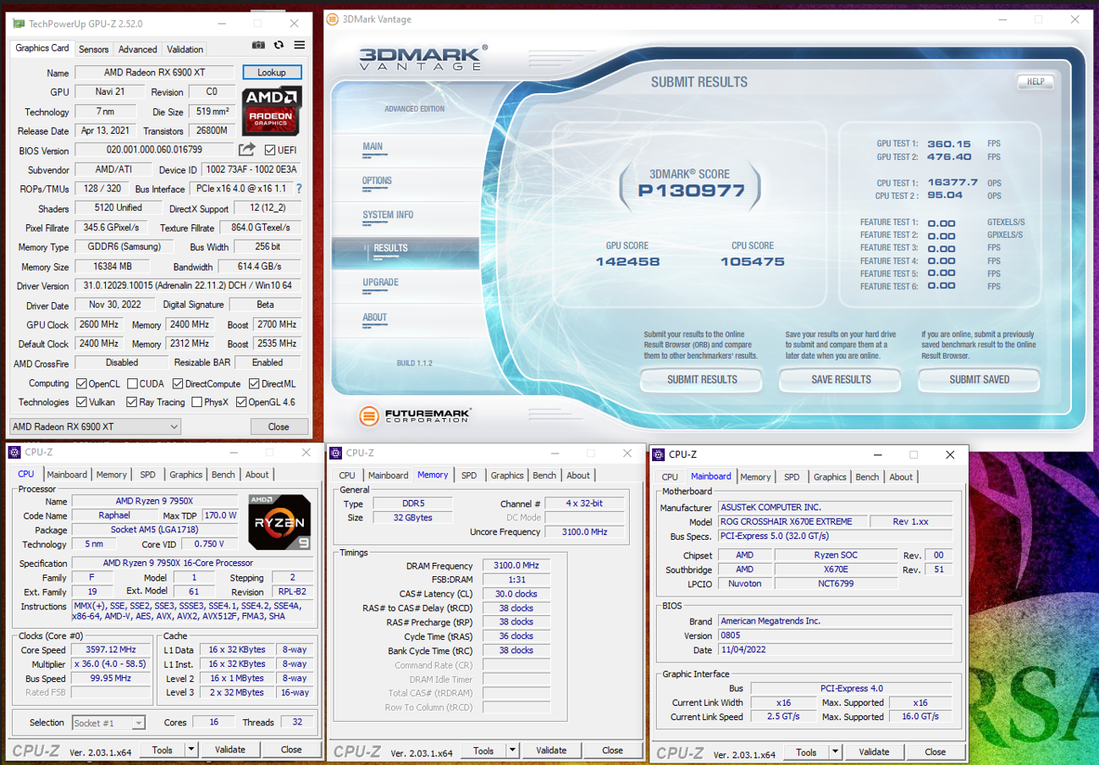Toggle the UEFI checkbox

pos(269,151)
